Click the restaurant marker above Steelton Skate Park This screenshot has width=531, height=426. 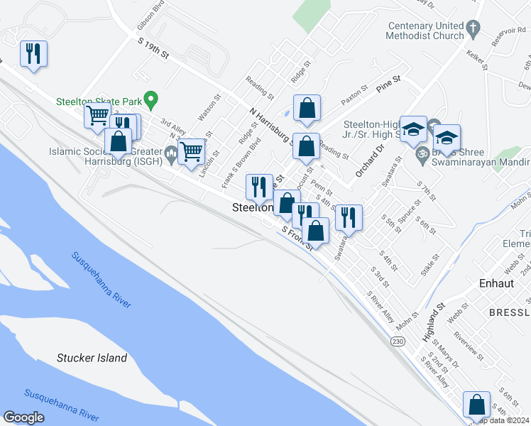[x=33, y=54]
